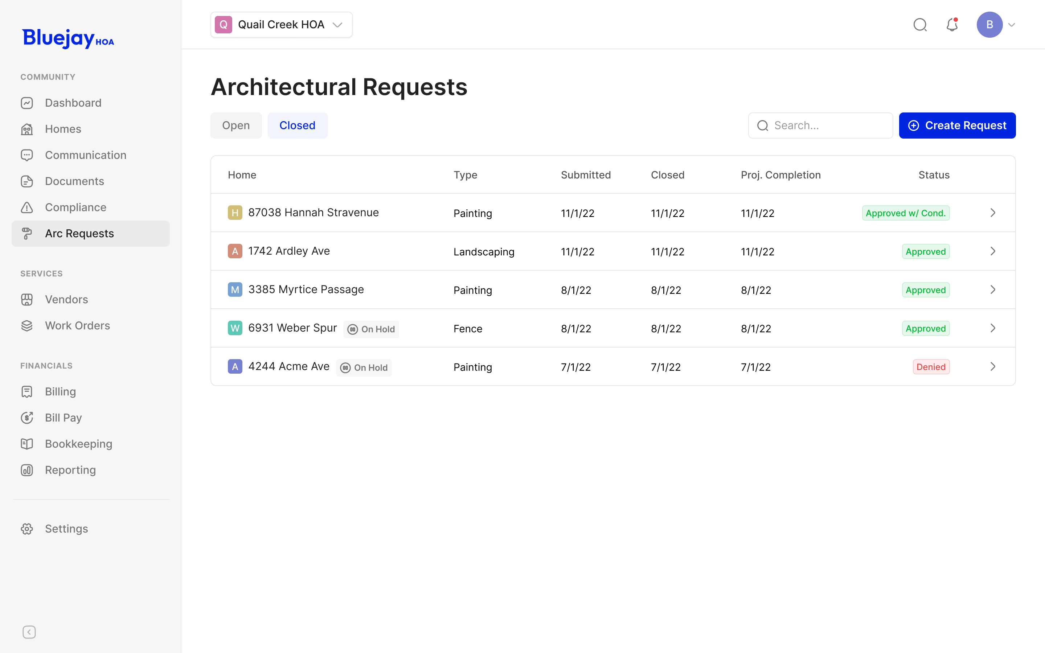
Task: Open the 87038 Hannah Stravenue home link
Action: point(313,213)
